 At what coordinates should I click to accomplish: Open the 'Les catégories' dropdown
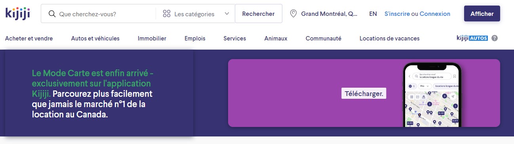click(196, 14)
